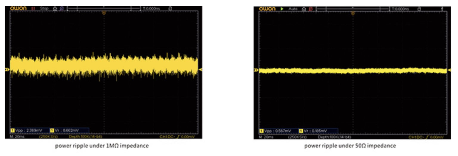The height and width of the screenshot is (156, 458).
Task: Click the green run arrow beside Auto
Action: [282, 9]
